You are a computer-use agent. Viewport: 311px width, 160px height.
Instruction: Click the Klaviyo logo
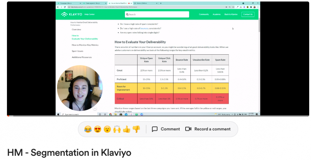point(72,14)
